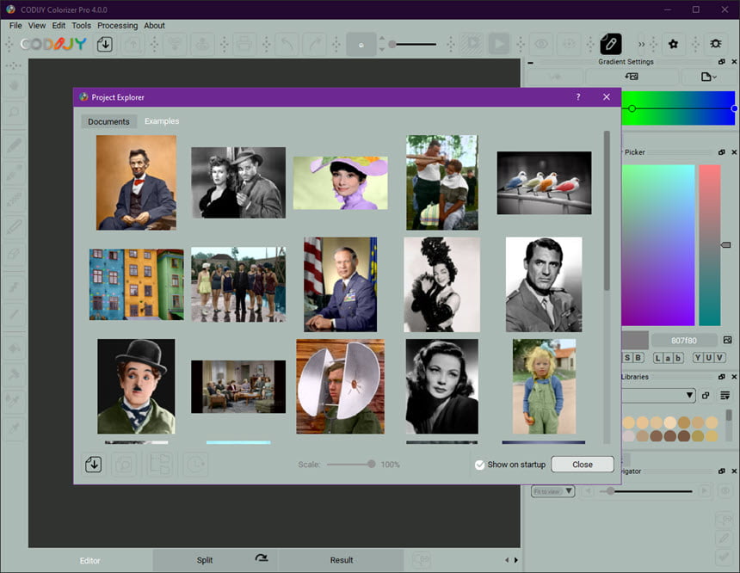Screen dimensions: 740x573
Task: Open the colorful birds thumbnail
Action: 544,182
